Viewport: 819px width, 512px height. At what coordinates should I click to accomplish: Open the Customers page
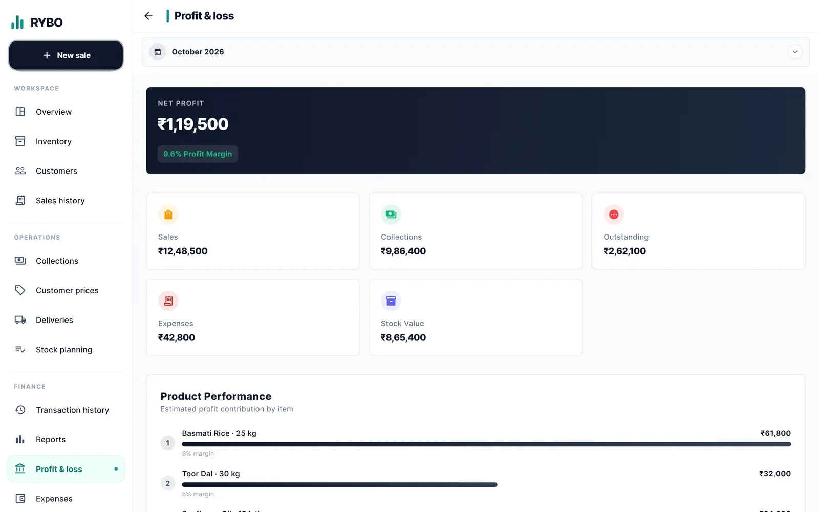coord(66,171)
